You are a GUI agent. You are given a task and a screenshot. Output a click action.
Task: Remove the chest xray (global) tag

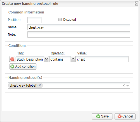40,85
